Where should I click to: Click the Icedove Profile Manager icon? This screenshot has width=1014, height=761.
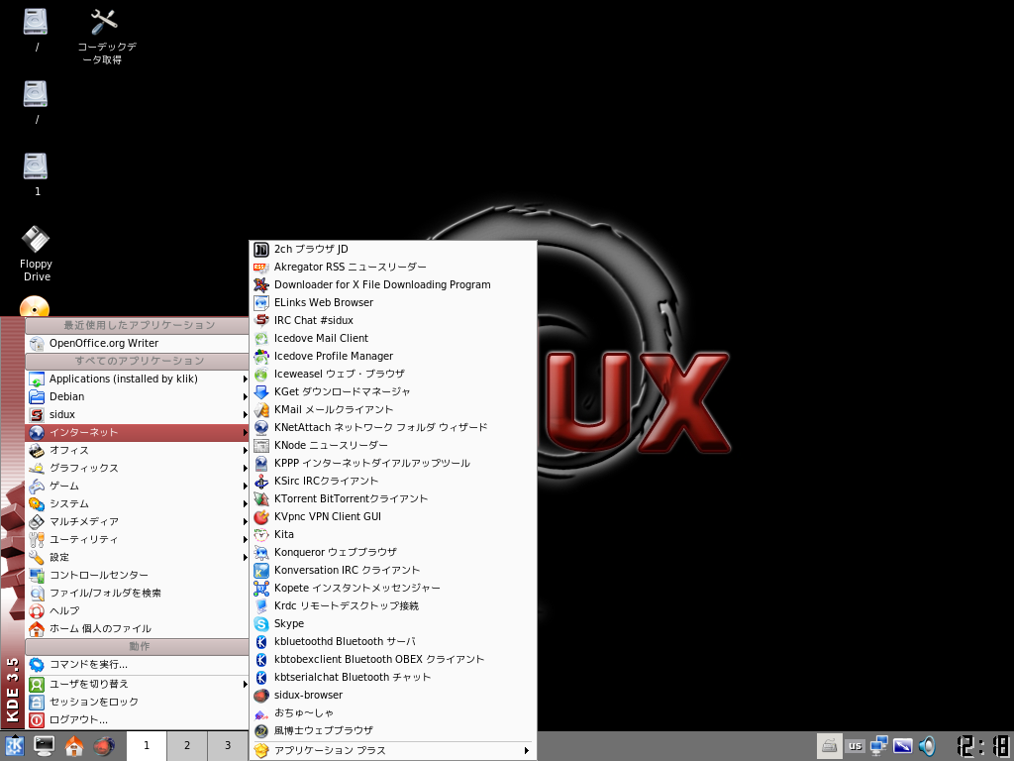261,356
